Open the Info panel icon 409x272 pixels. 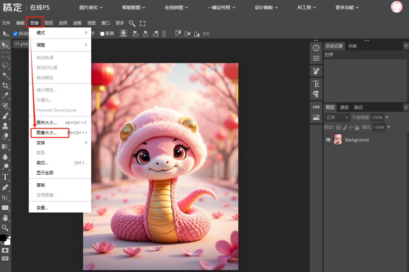(316, 48)
